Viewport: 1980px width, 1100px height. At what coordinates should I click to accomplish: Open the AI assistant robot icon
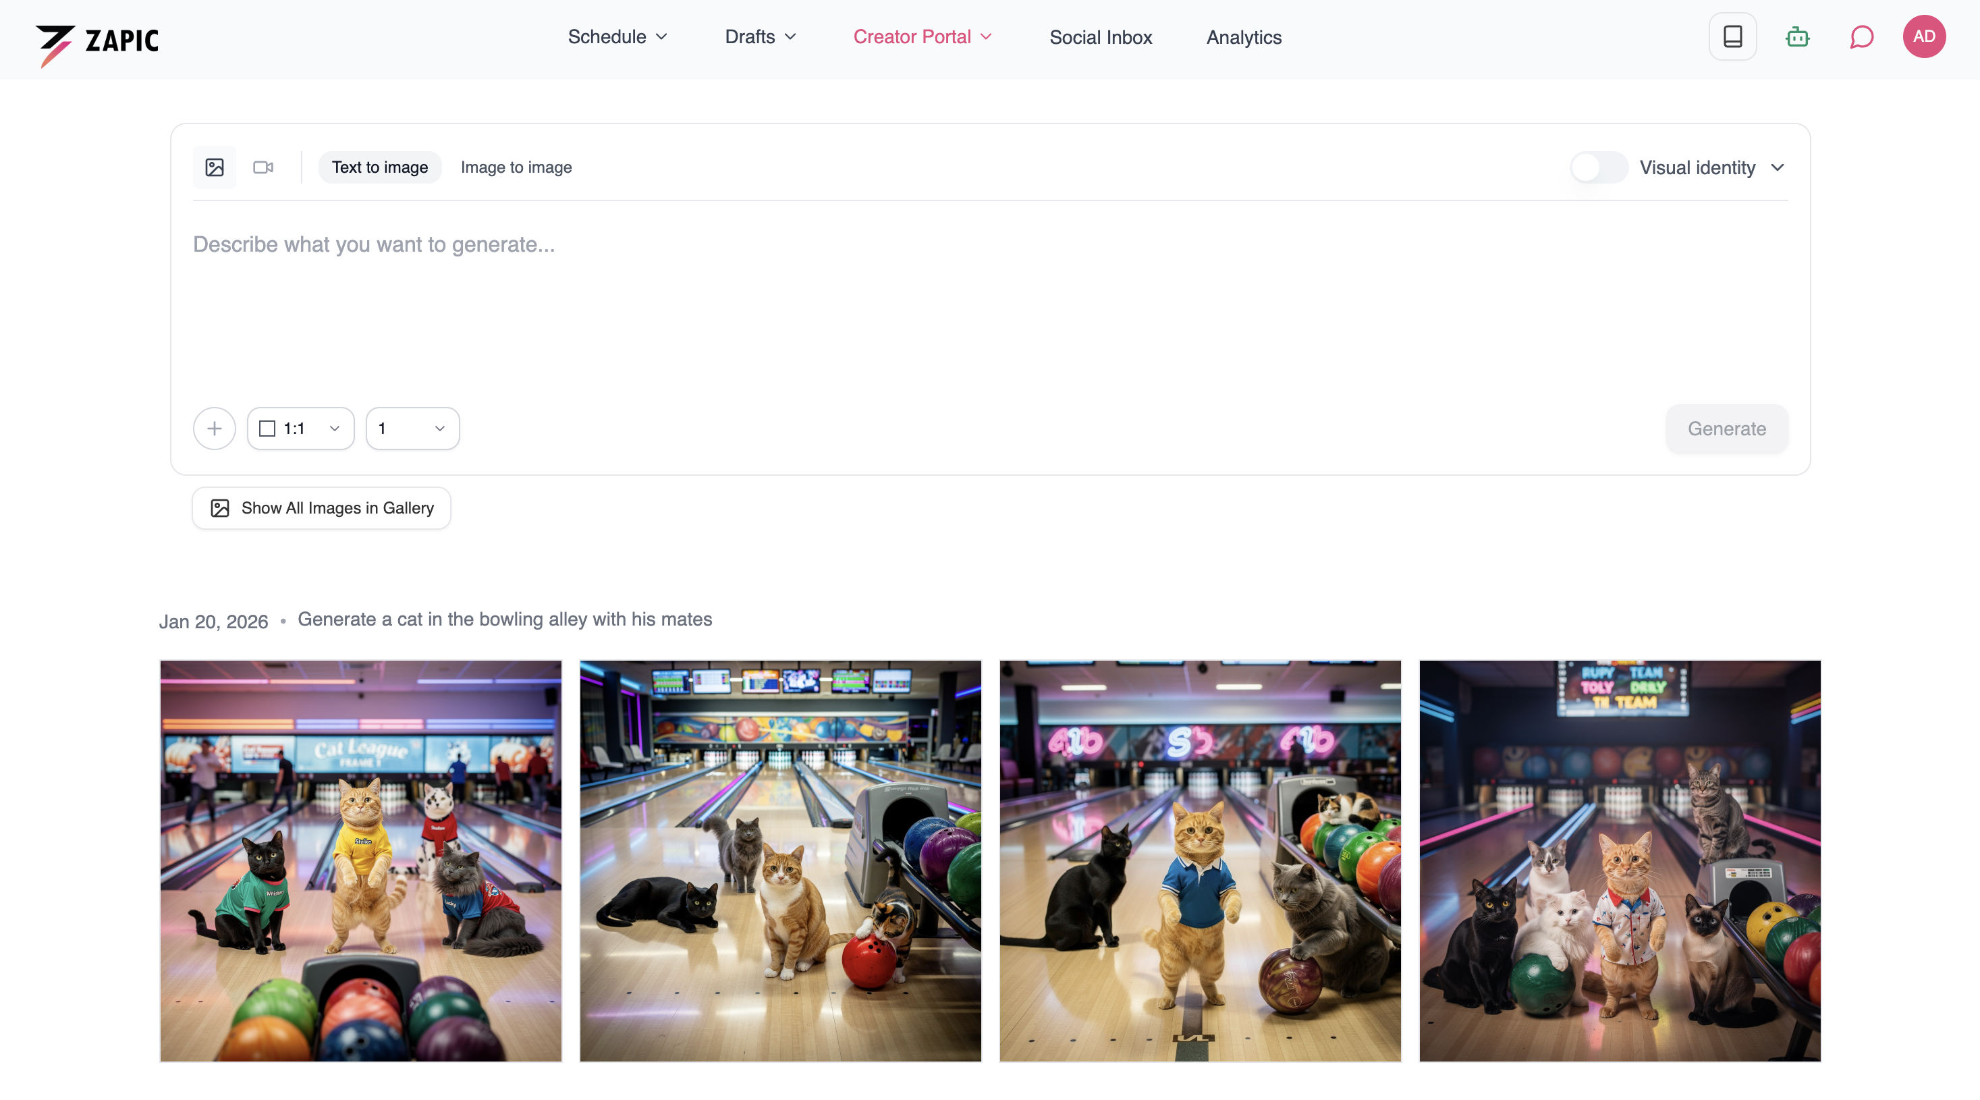click(x=1797, y=36)
